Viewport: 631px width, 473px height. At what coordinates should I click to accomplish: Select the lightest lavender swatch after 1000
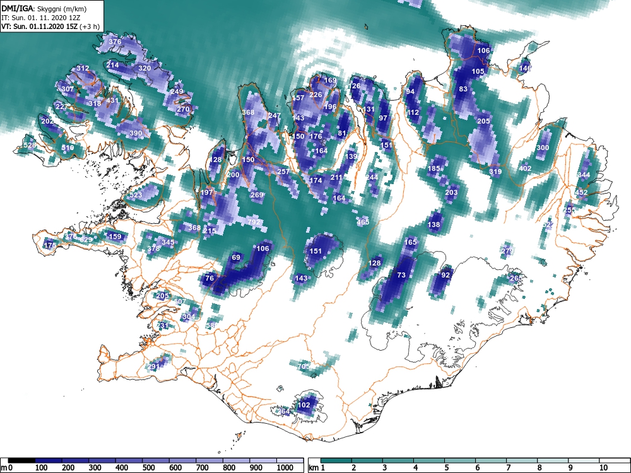(290, 460)
